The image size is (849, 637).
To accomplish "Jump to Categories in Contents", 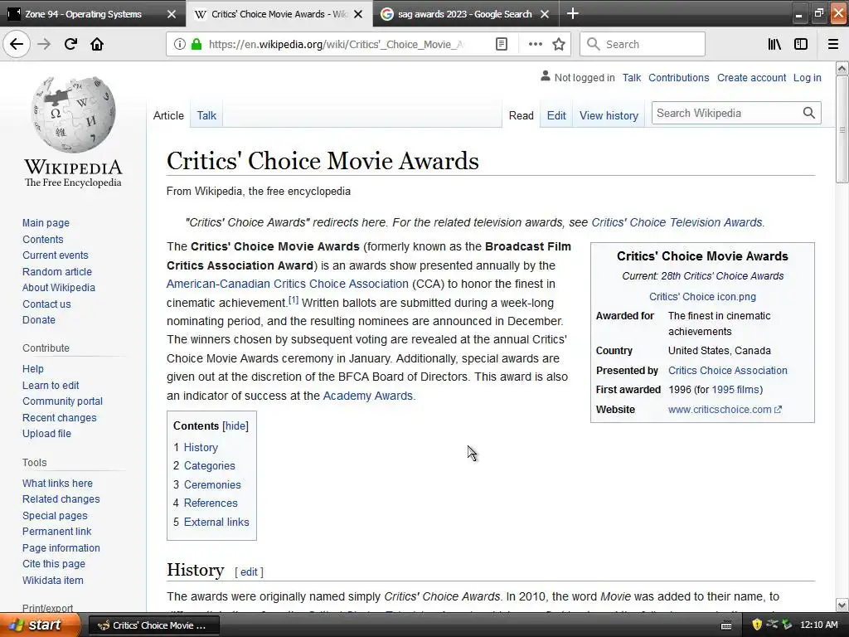I will 210,466.
